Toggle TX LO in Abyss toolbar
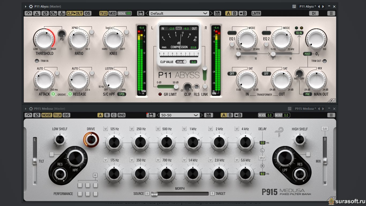The image size is (366, 206). (x=103, y=13)
